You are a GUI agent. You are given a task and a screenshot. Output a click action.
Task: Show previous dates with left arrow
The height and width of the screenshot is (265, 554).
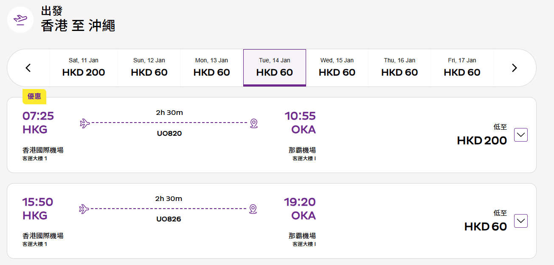point(28,68)
